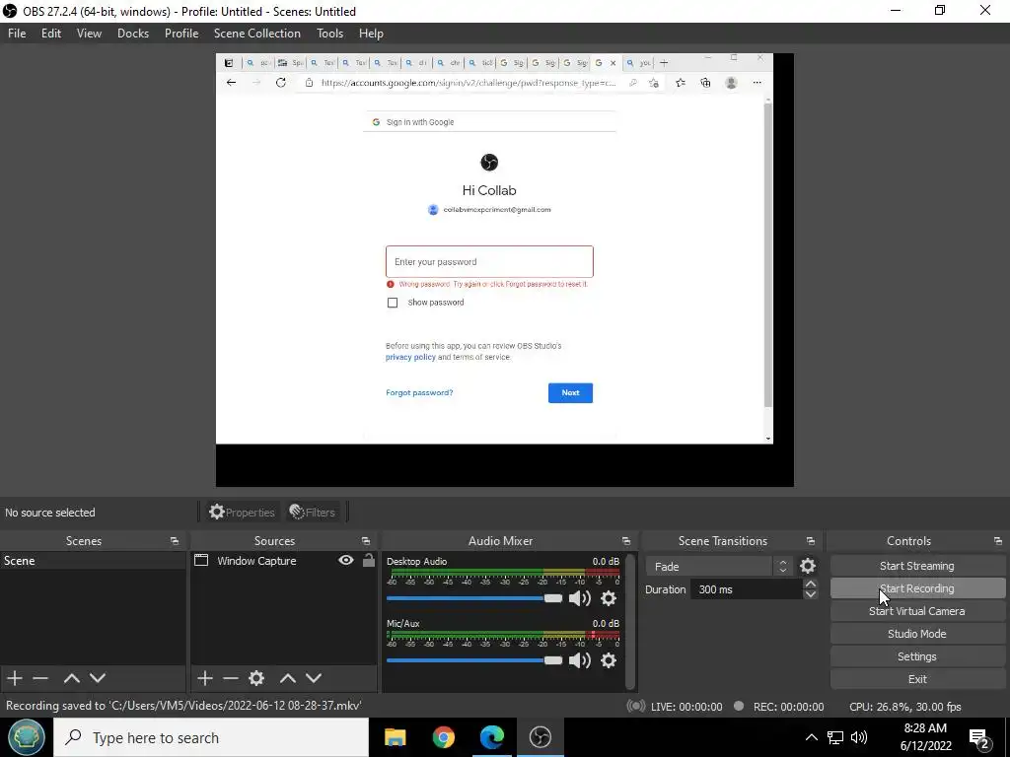
Task: Open the Edit menu
Action: point(51,34)
